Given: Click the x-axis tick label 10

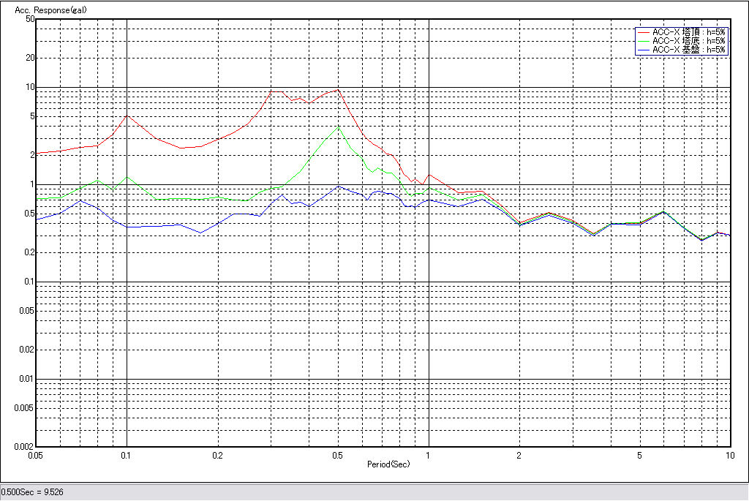Looking at the screenshot, I should (729, 455).
